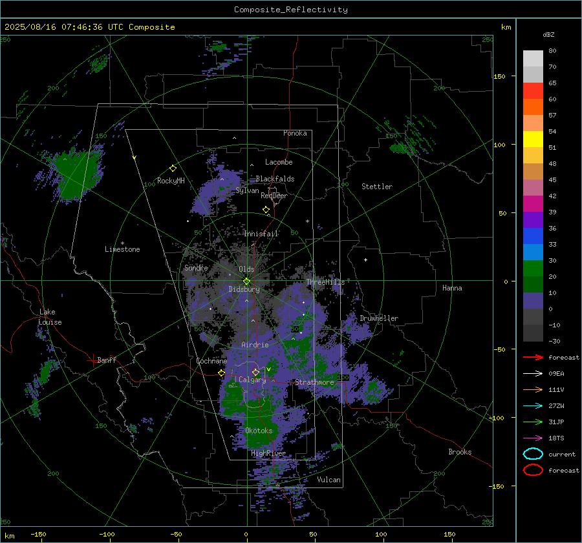
Task: Click the yellow diamond marker below Cochrane
Action: coord(222,373)
